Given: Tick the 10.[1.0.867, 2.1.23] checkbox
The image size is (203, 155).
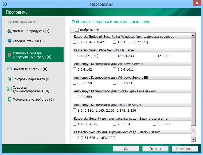Looking at the screenshot, I should (114, 42).
